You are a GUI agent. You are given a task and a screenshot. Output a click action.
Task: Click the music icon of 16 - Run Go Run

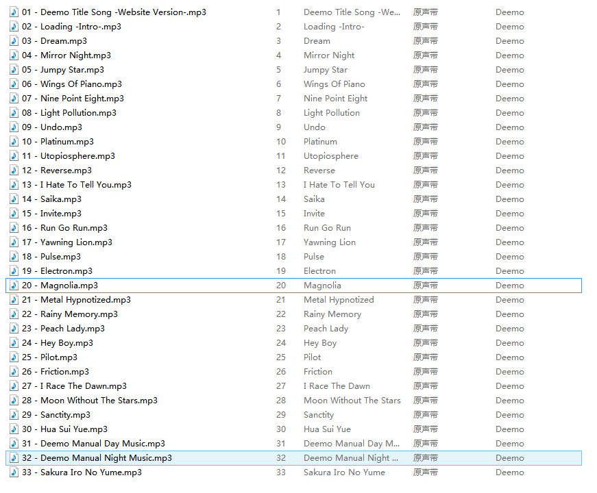pyautogui.click(x=14, y=227)
